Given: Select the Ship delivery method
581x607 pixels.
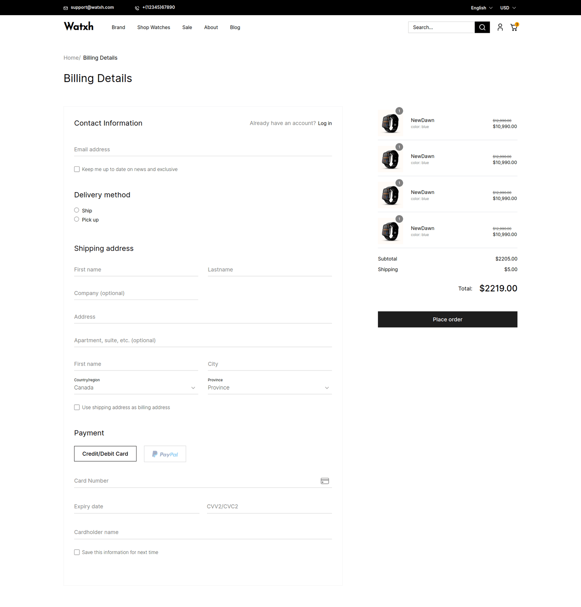Looking at the screenshot, I should click(77, 210).
